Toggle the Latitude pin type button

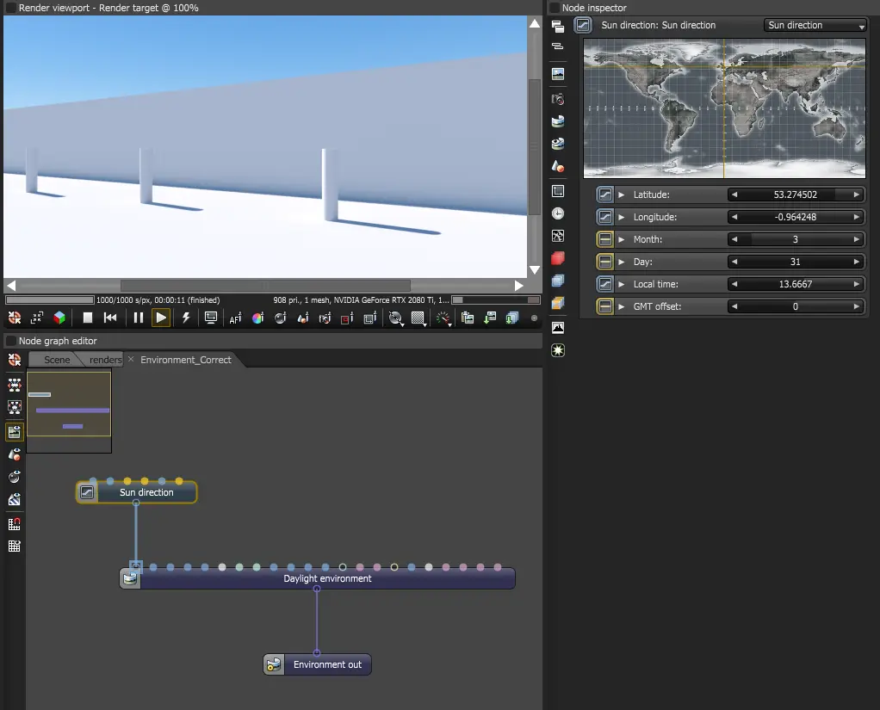(605, 194)
